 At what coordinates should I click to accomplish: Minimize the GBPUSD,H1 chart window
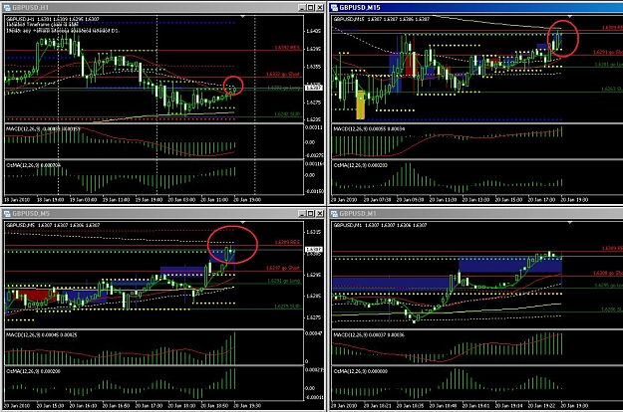coord(302,7)
